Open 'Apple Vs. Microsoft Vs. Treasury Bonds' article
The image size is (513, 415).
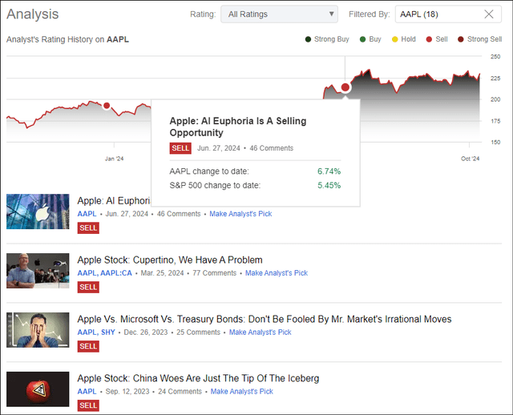pyautogui.click(x=265, y=319)
